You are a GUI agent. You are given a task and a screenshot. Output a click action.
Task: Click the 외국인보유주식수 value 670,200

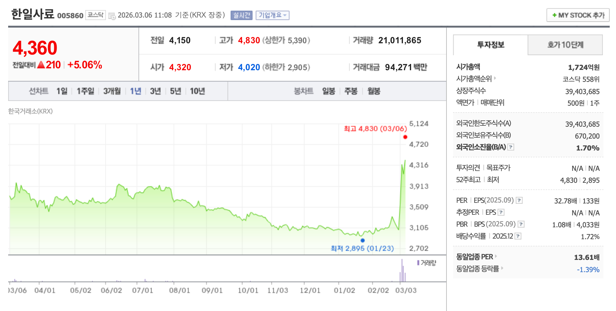(587, 136)
